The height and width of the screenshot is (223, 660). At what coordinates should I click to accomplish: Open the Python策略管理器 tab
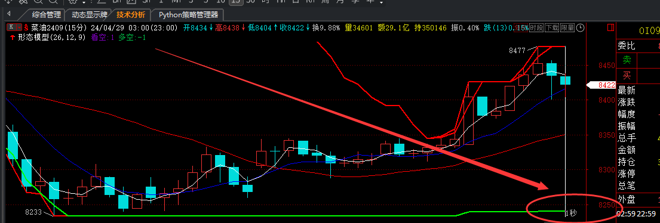click(x=188, y=15)
